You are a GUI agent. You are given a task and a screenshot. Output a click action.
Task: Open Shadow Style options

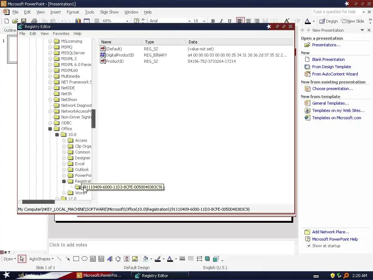207,259
